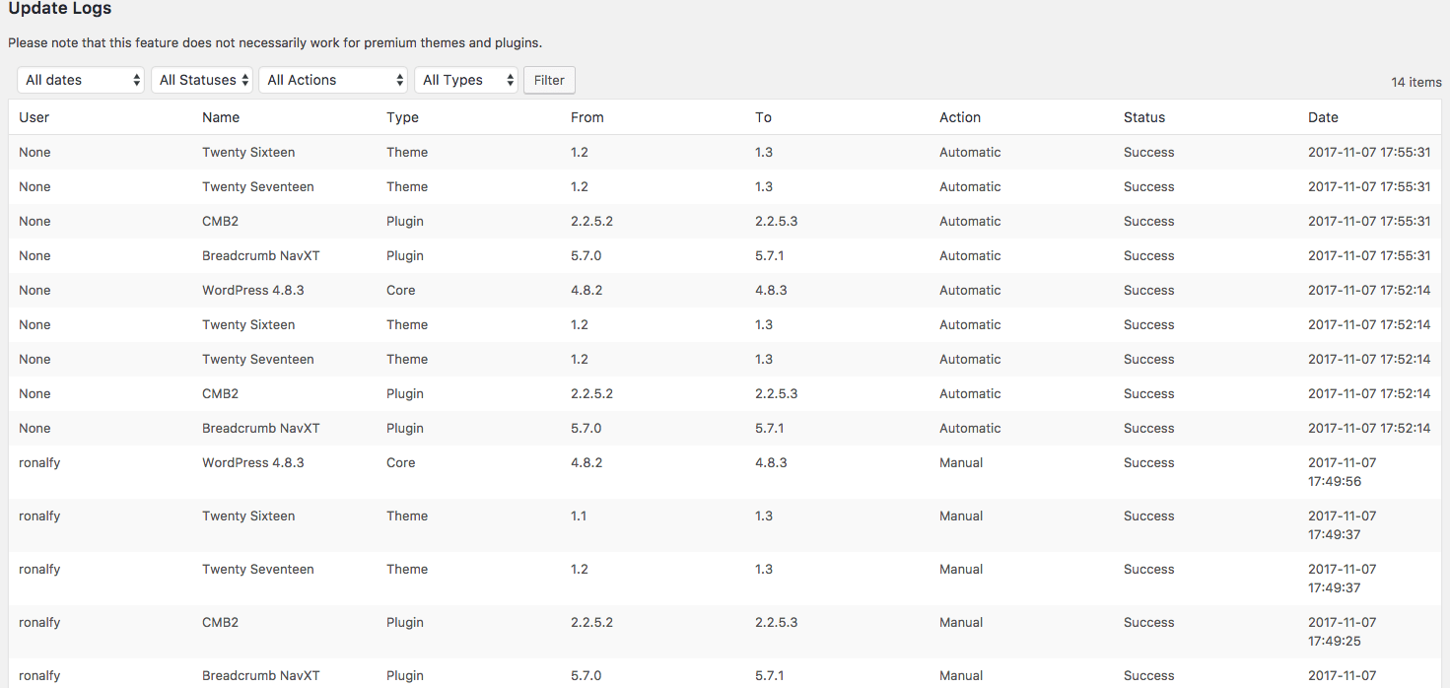Viewport: 1450px width, 688px height.
Task: Select the Name column header
Action: click(x=221, y=117)
